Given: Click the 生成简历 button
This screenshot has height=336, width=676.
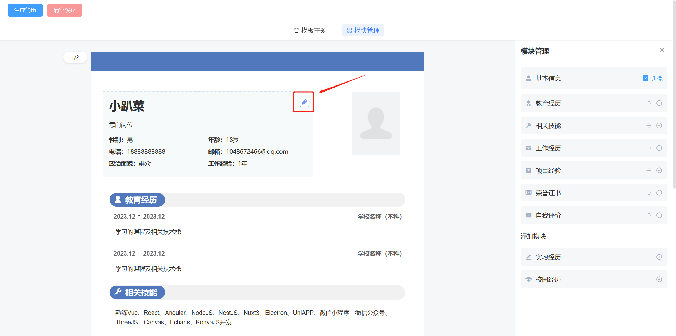Looking at the screenshot, I should pyautogui.click(x=25, y=10).
